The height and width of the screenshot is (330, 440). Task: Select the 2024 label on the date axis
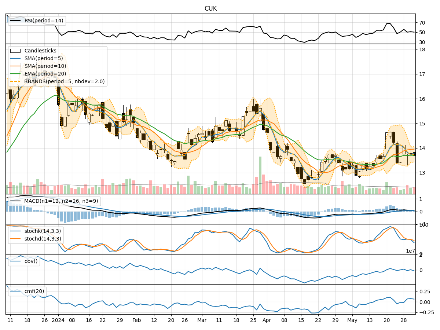(58, 320)
